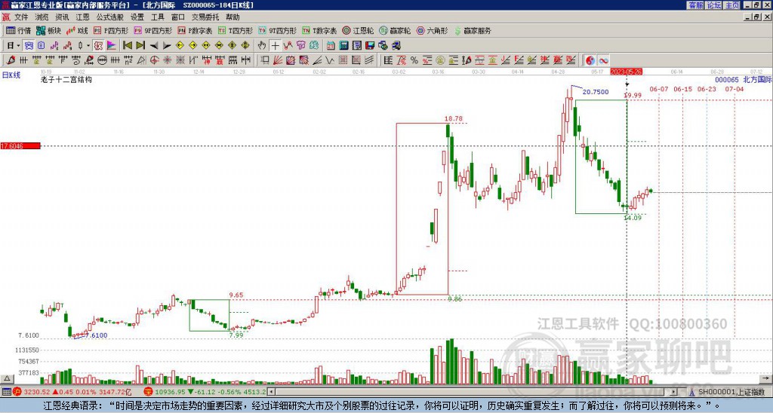Open the calendar date icon
This screenshot has height=413, width=773.
click(x=331, y=46)
